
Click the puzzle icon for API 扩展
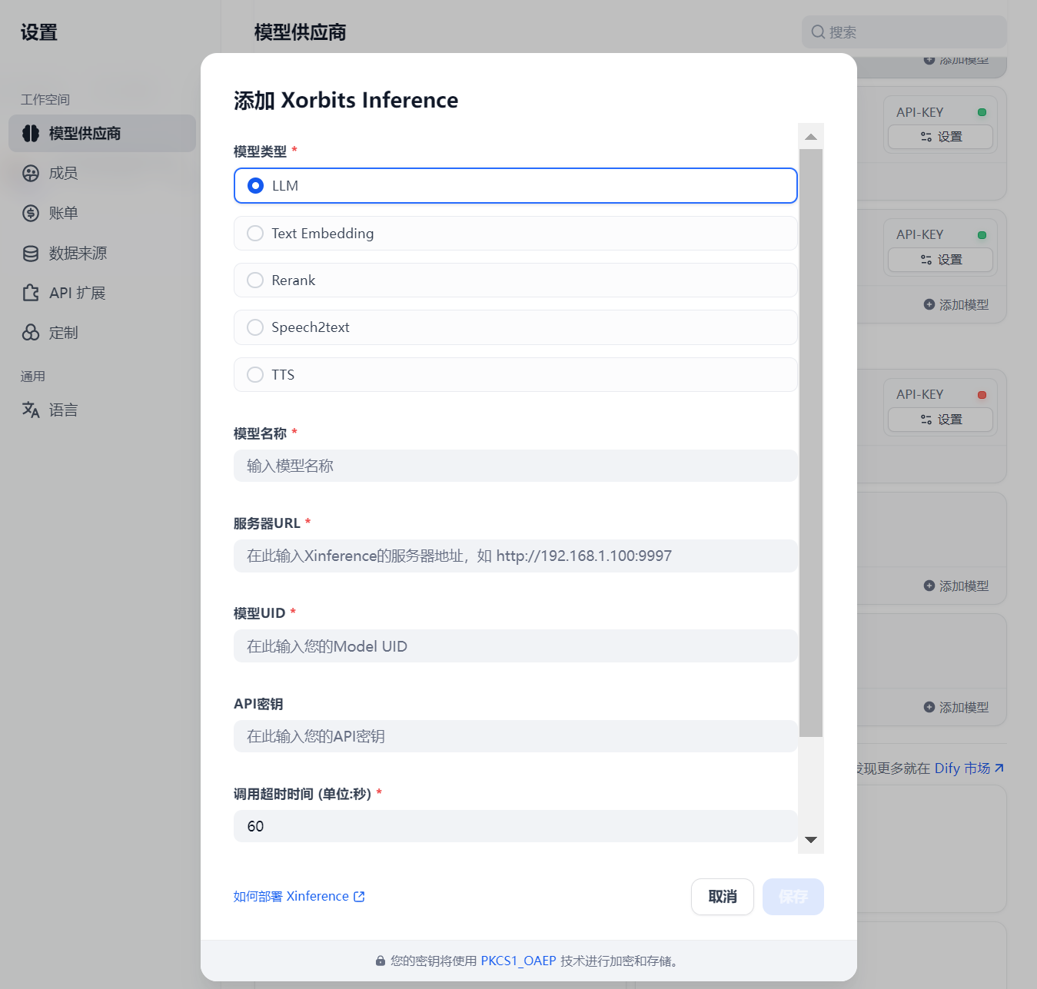coord(31,294)
